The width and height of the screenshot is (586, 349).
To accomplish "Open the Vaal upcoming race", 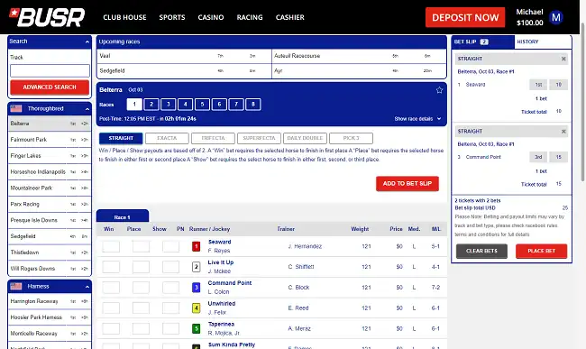I will point(184,56).
